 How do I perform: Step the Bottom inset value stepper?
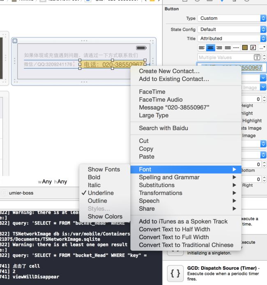point(264,165)
